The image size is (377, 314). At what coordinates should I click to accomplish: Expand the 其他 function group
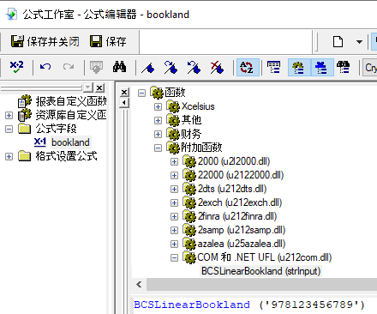(x=158, y=120)
